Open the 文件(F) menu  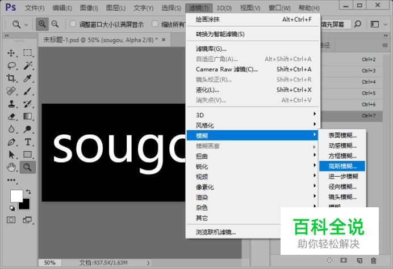pyautogui.click(x=35, y=8)
